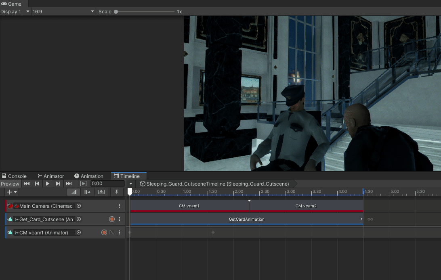Enable the Replace edit mode

(x=101, y=192)
